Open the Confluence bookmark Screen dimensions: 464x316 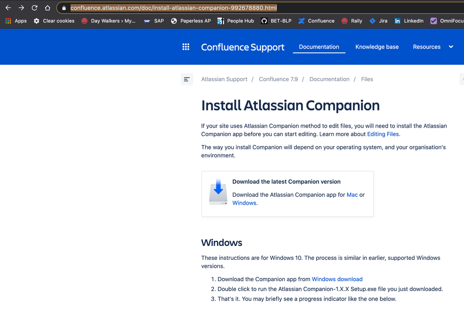pyautogui.click(x=316, y=21)
